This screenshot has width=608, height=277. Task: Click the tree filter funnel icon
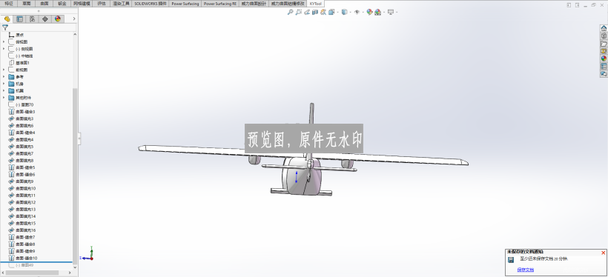pos(5,27)
